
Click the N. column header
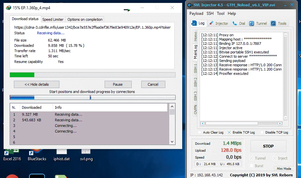(x=15, y=107)
